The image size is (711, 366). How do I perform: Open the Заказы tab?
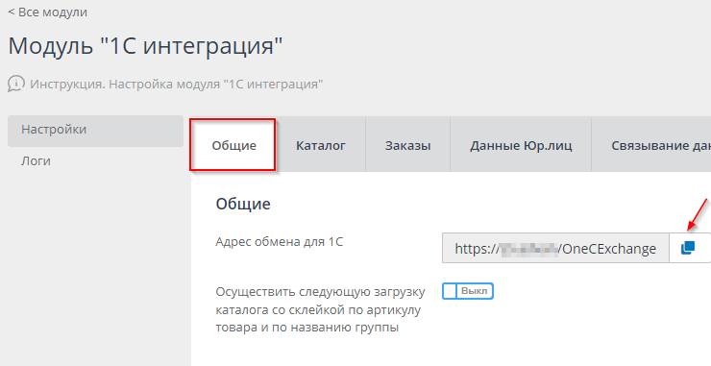click(407, 145)
